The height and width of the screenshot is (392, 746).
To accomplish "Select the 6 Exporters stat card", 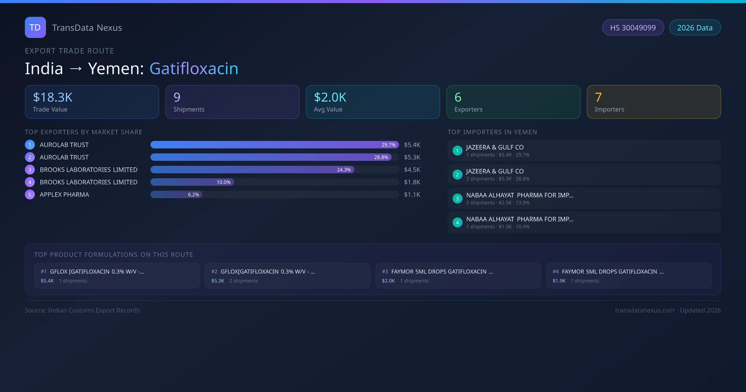I will [513, 102].
